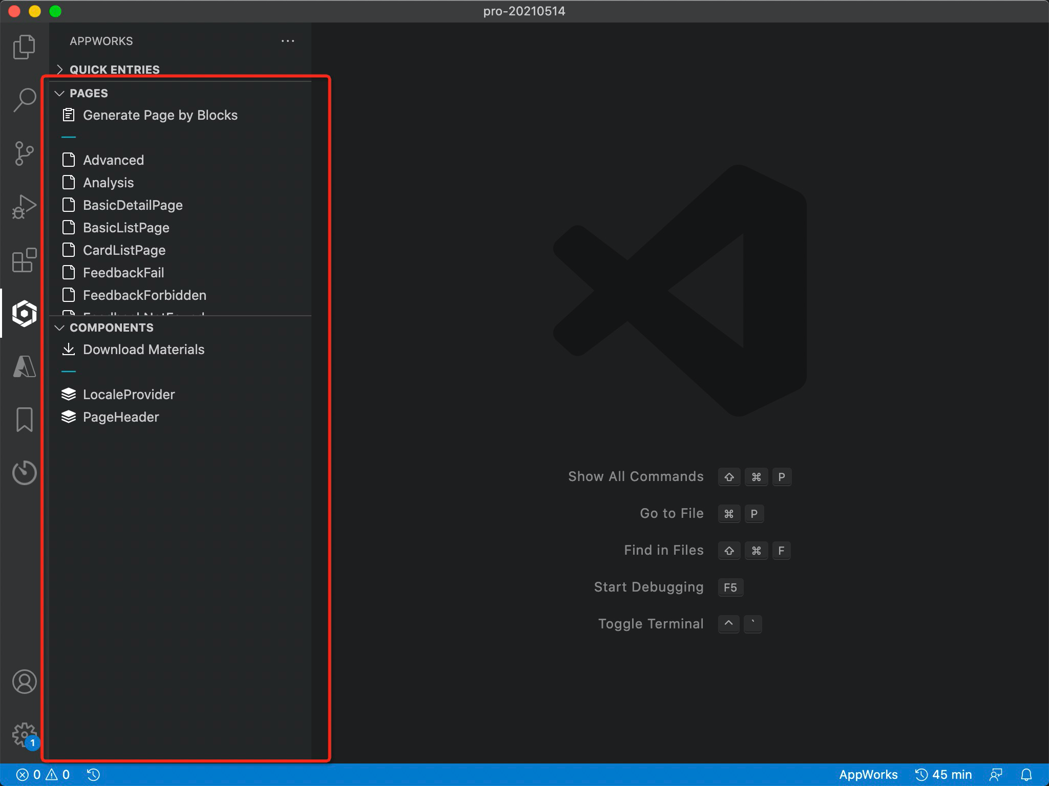Click the LocaleProvider layers icon
The image size is (1049, 786).
click(68, 394)
